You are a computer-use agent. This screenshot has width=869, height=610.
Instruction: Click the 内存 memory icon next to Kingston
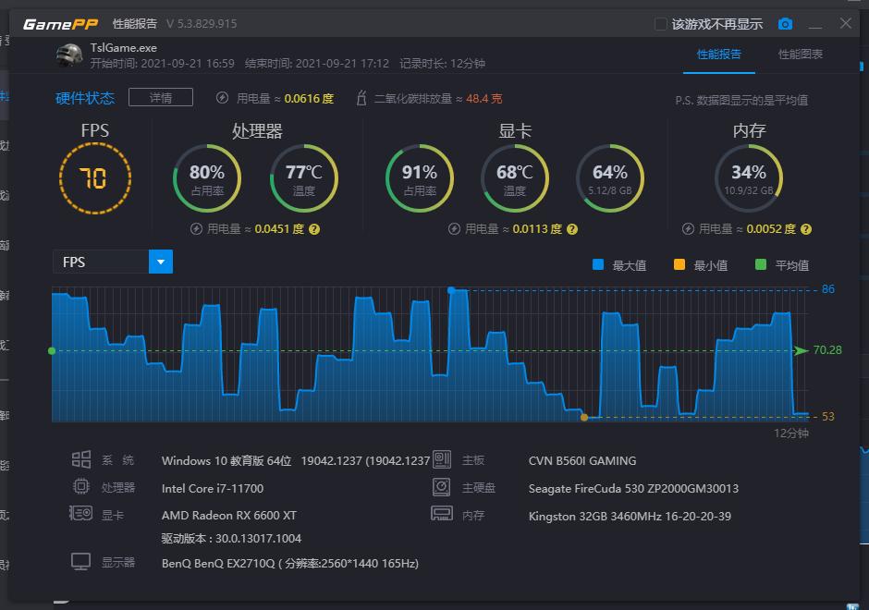(441, 516)
